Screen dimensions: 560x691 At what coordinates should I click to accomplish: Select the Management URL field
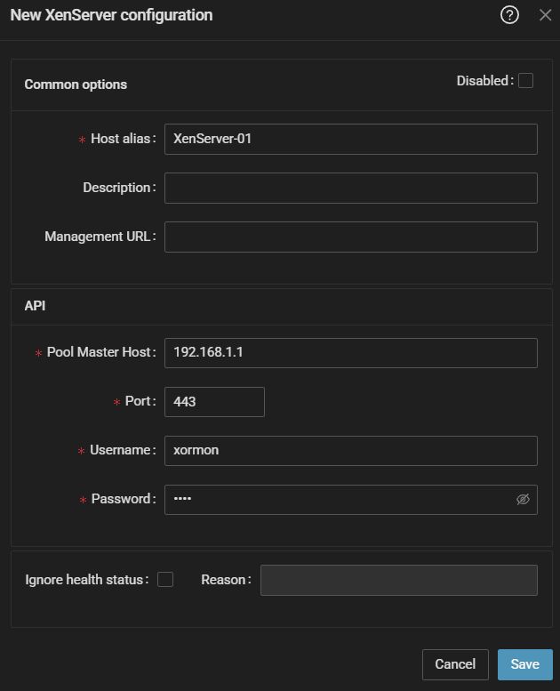pos(351,237)
